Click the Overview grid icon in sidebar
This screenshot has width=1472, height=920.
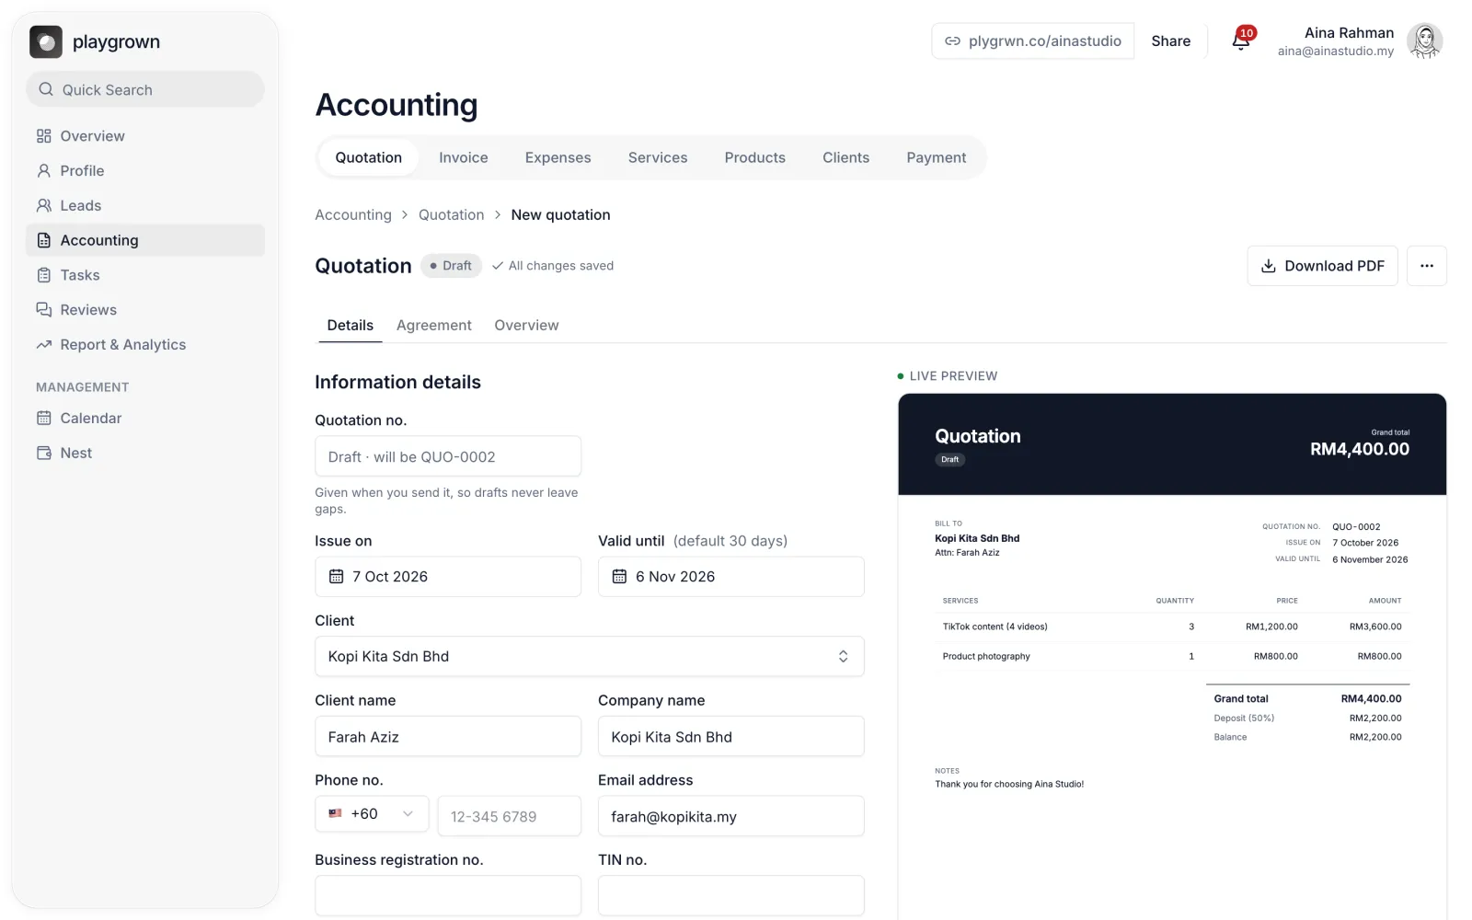pos(43,136)
